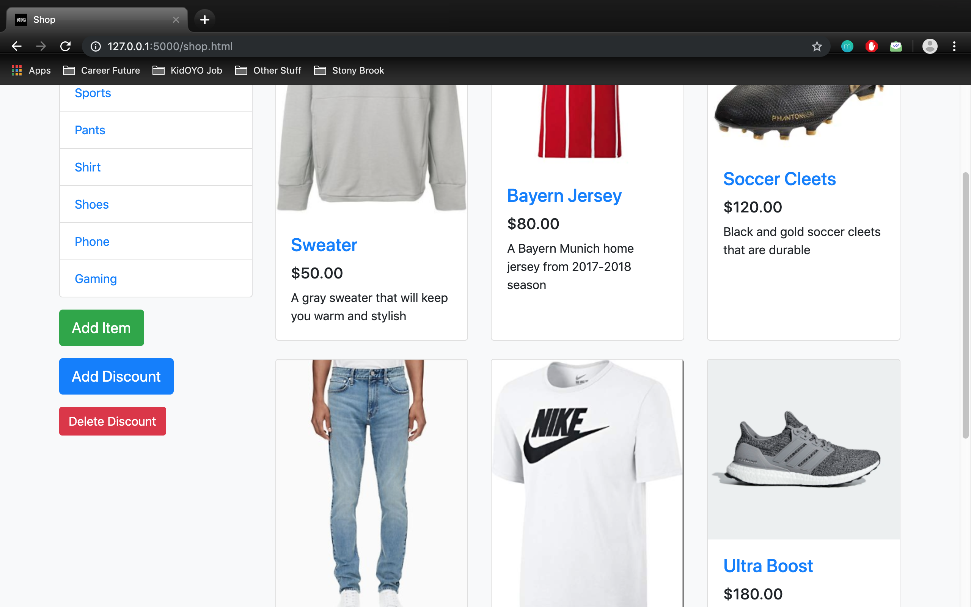
Task: Open a new browser tab
Action: point(205,19)
